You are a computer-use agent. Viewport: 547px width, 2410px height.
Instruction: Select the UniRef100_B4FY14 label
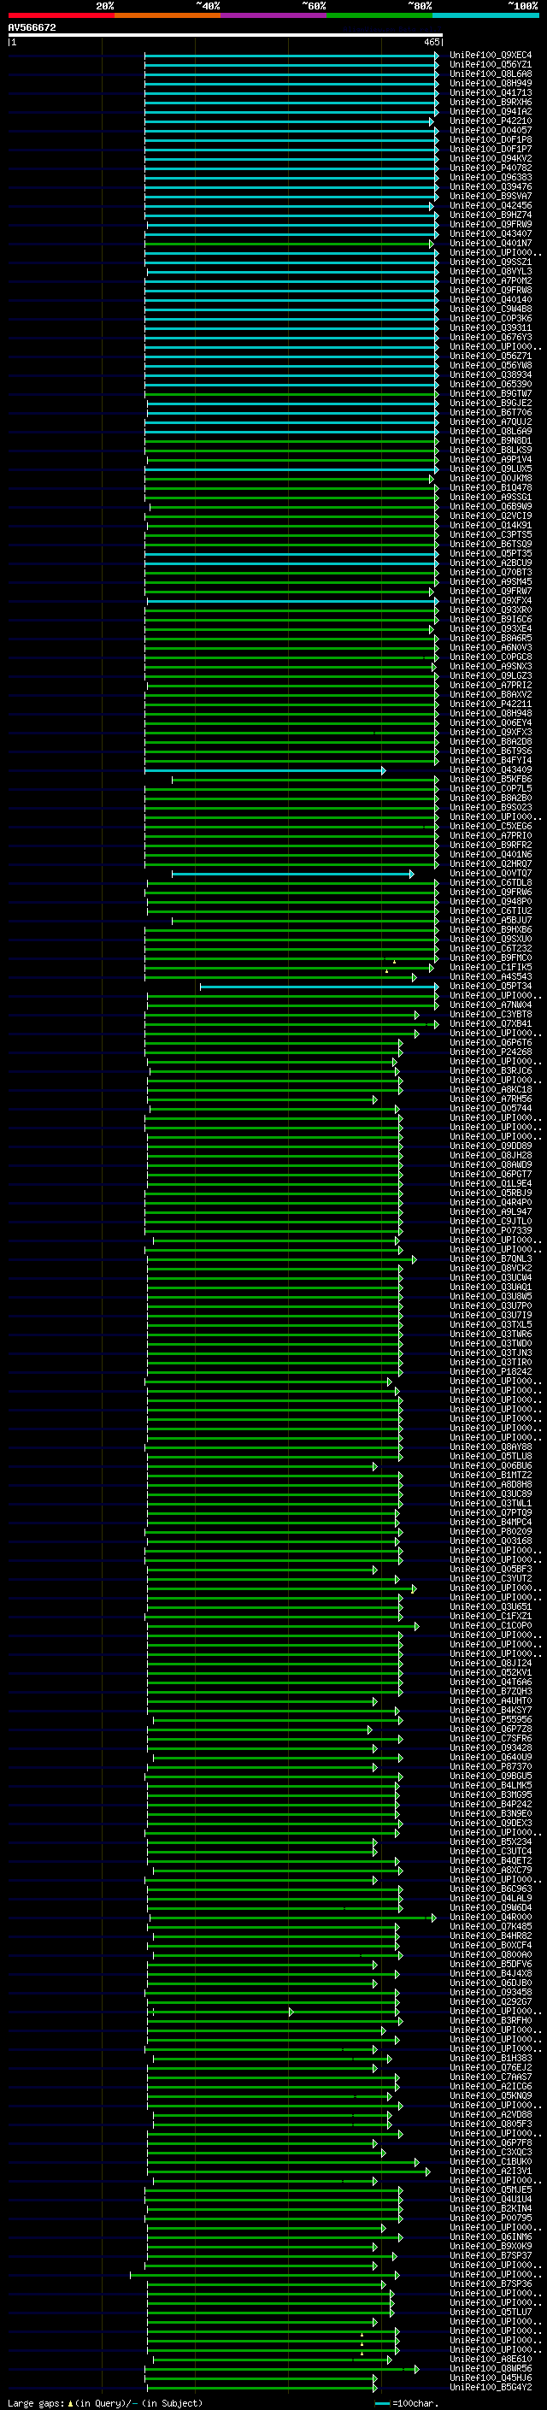(x=490, y=762)
